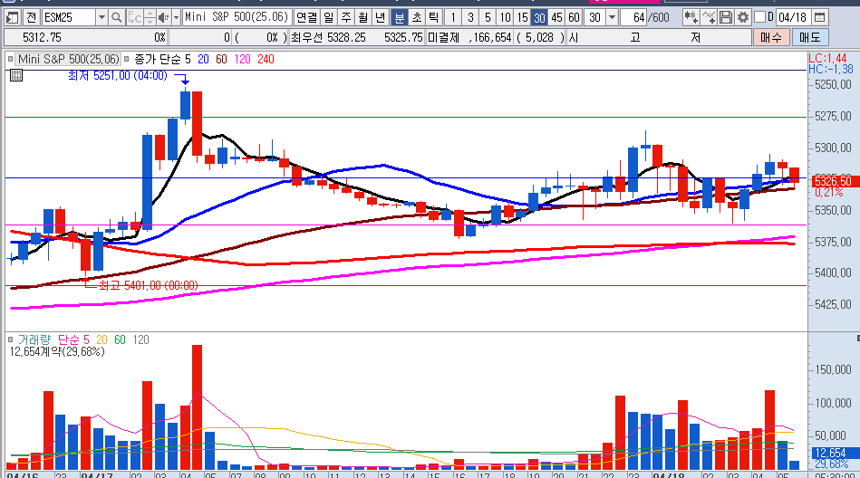Click the add candlestick chart icon

[691, 17]
